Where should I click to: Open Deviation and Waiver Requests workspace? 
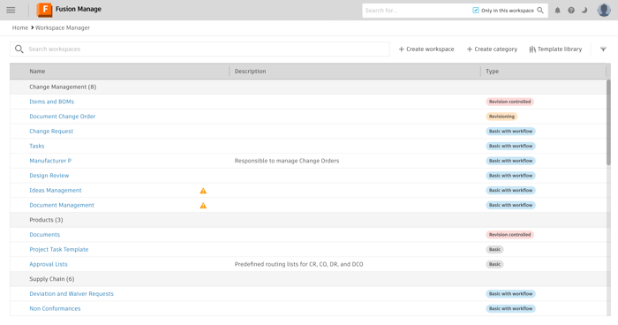[72, 294]
